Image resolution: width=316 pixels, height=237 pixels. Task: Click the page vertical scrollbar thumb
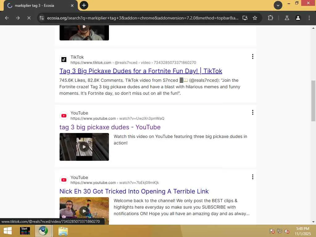click(x=313, y=101)
